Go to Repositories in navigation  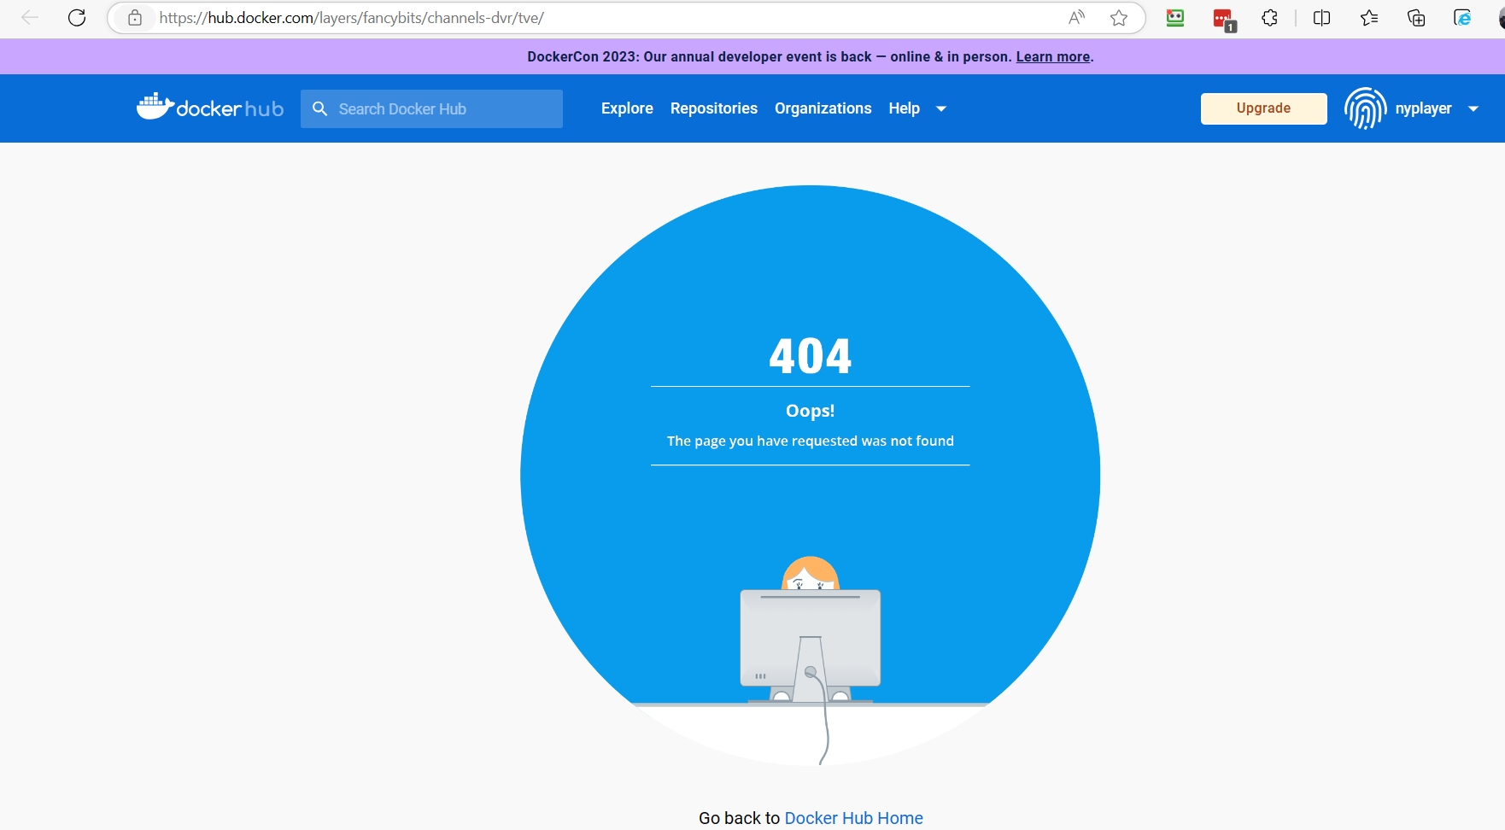click(713, 108)
